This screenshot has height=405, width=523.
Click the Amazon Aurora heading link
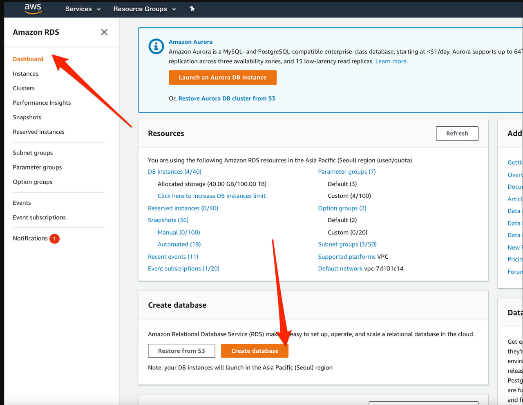coord(191,42)
